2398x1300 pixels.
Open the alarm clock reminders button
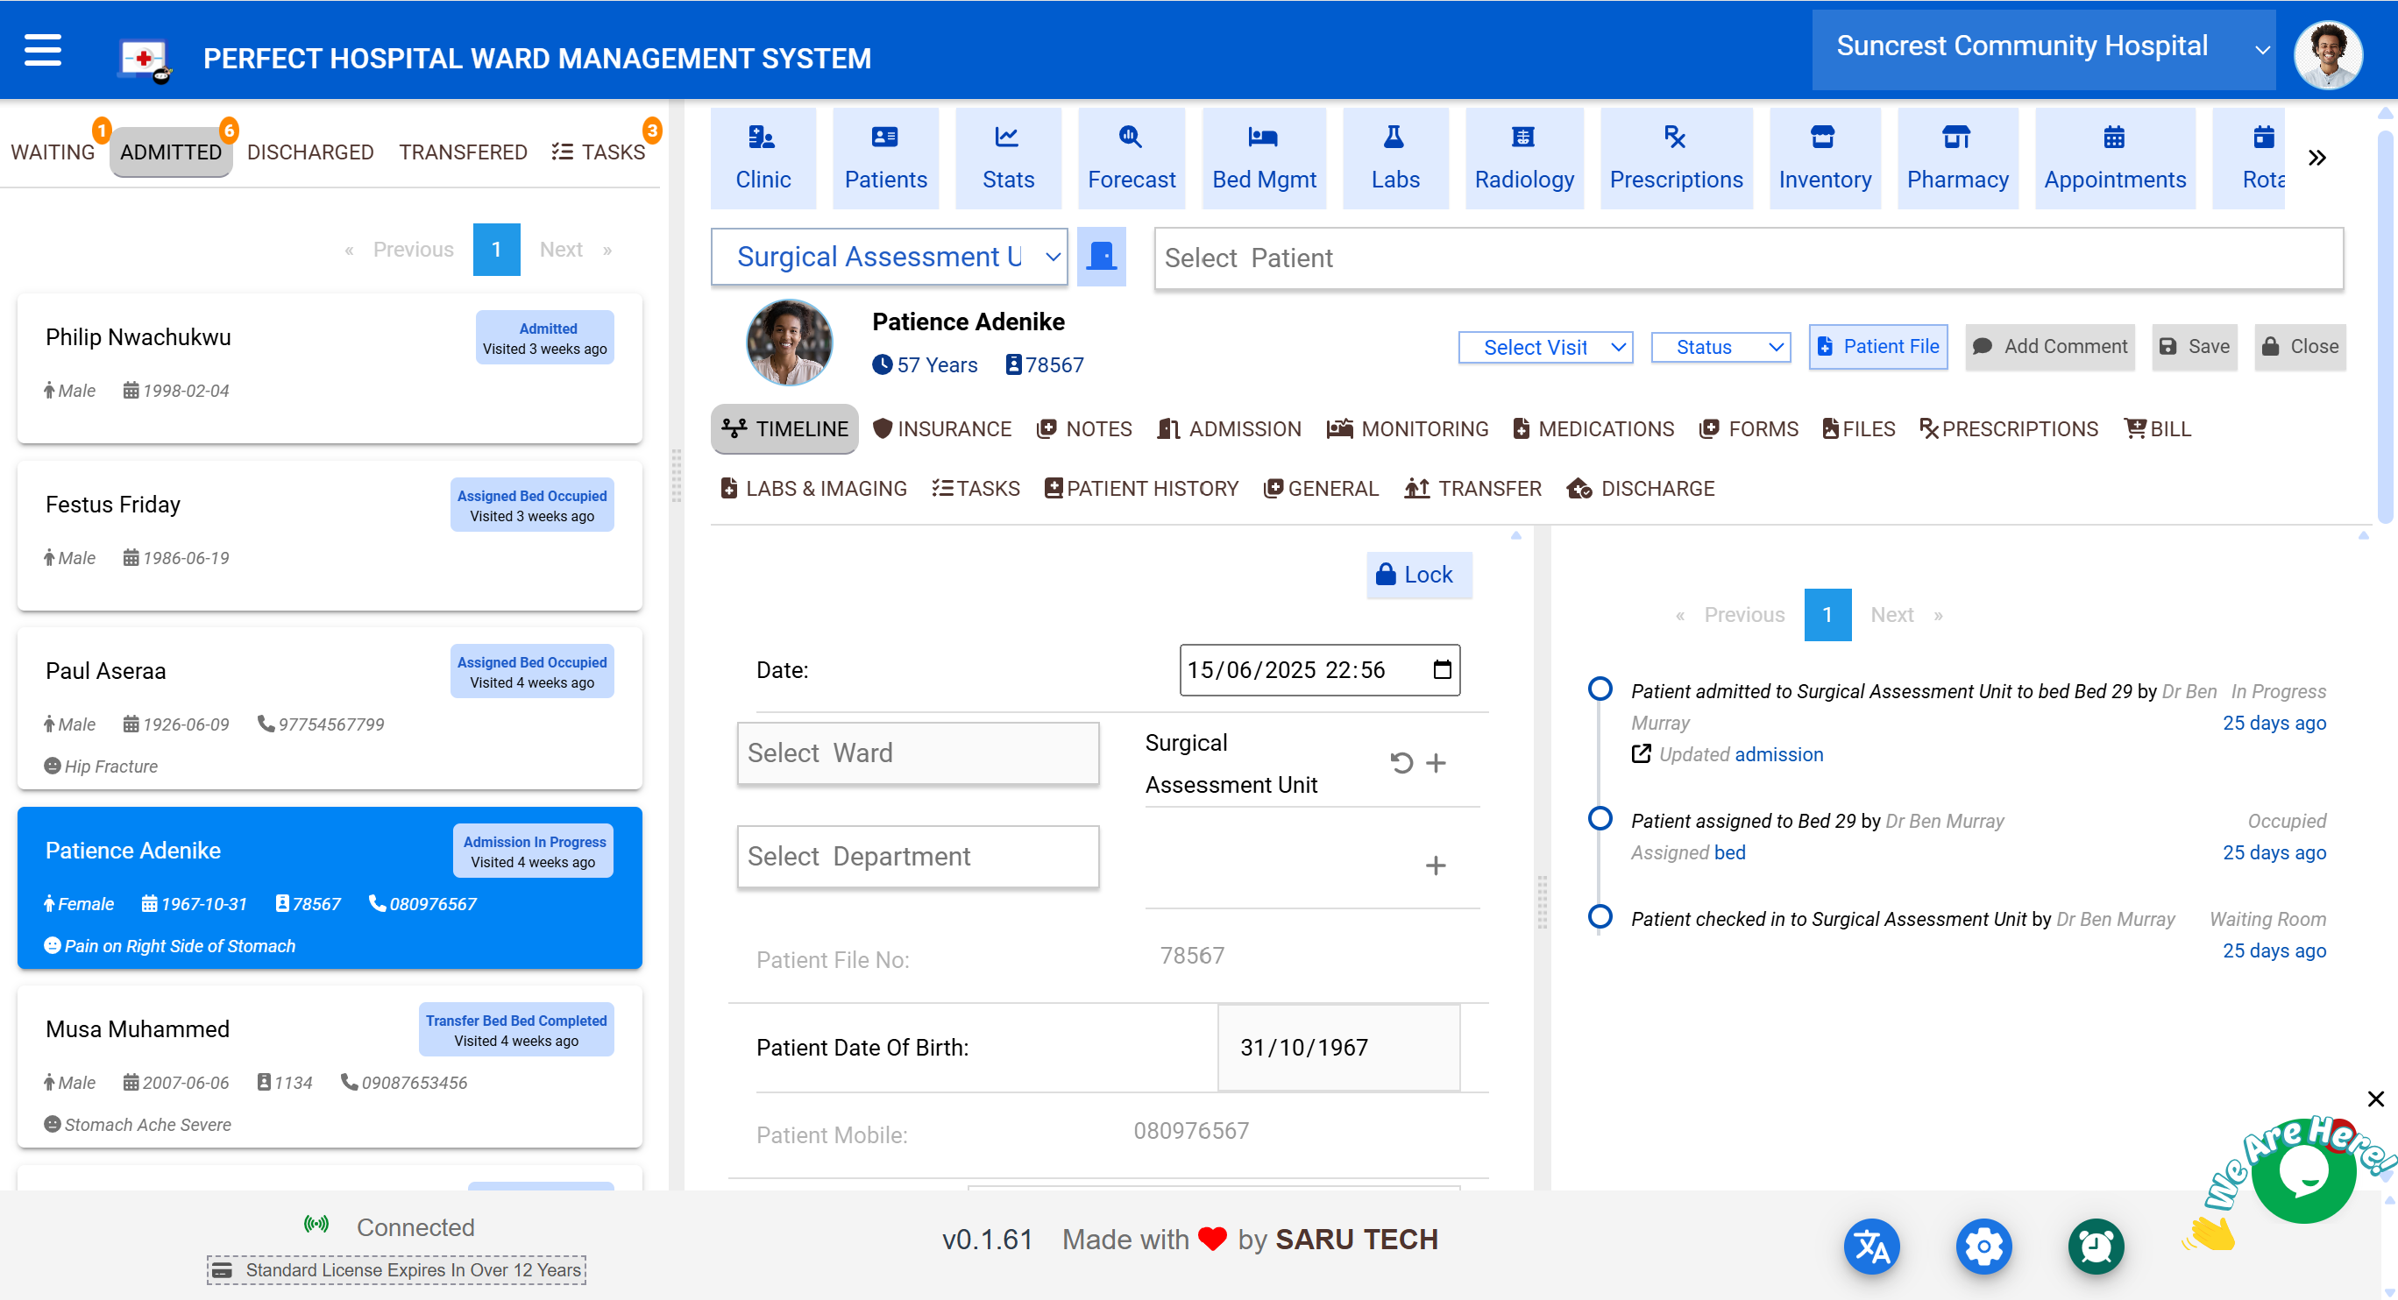pos(2096,1246)
